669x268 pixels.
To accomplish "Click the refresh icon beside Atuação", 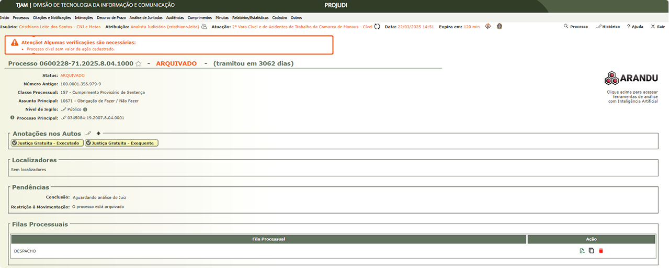I will click(377, 27).
